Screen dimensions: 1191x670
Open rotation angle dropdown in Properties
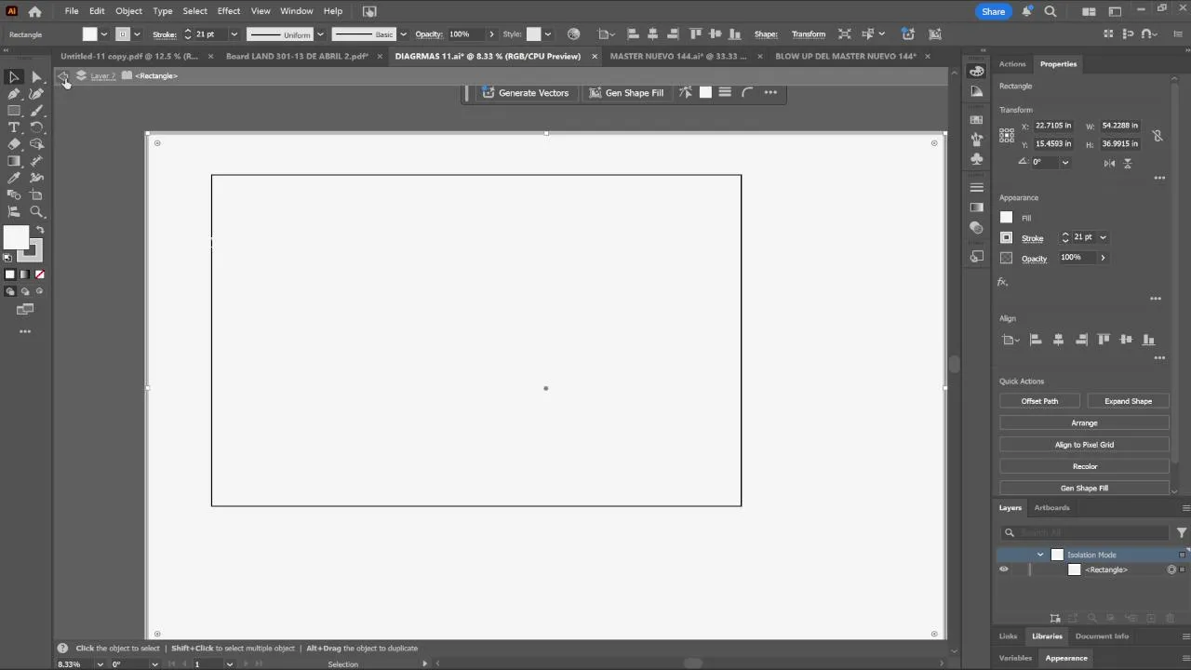point(1065,162)
